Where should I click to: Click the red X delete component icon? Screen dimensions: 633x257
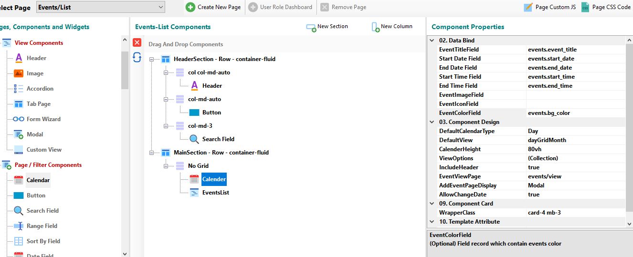[137, 42]
